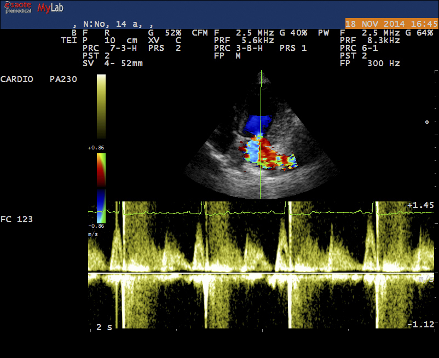Click the 'CARDIO' preset label
This screenshot has width=439, height=358.
17,79
